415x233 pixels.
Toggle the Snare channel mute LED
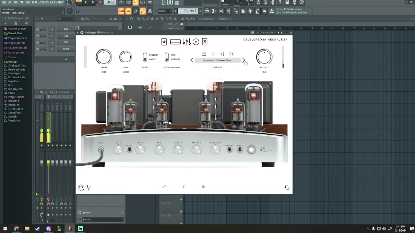pos(37,49)
